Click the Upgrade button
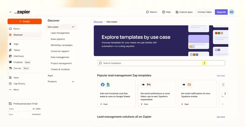 (x=221, y=12)
